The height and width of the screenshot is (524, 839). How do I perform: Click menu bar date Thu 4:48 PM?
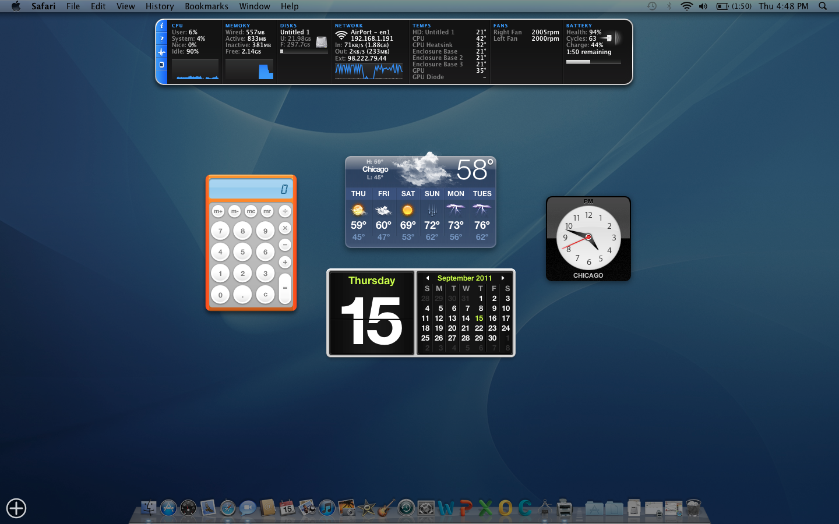(x=784, y=6)
